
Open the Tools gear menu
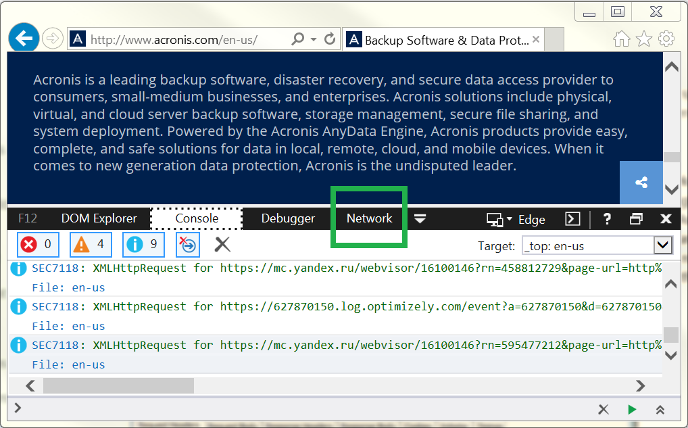pos(666,39)
